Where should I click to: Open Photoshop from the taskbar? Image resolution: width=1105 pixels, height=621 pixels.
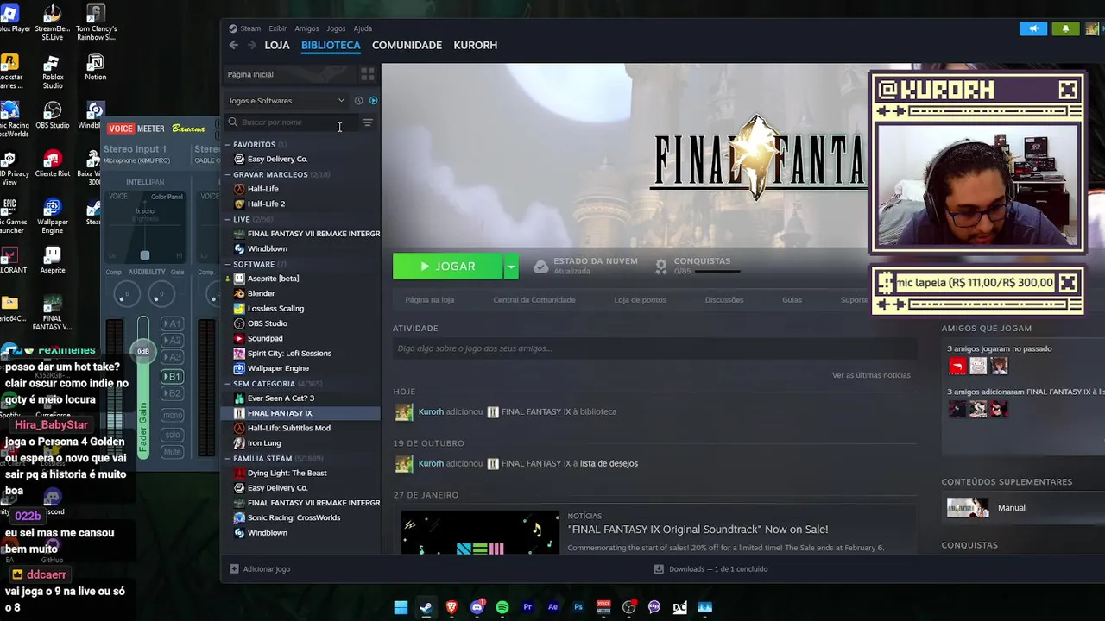coord(578,607)
